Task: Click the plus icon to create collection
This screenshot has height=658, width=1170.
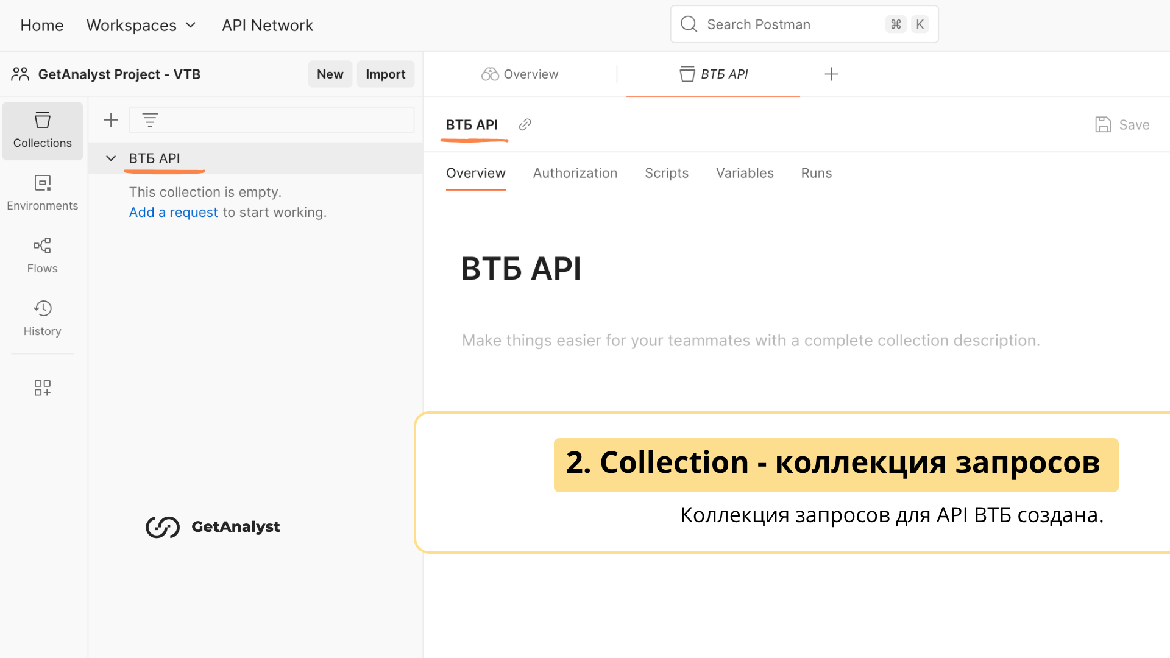Action: [111, 120]
